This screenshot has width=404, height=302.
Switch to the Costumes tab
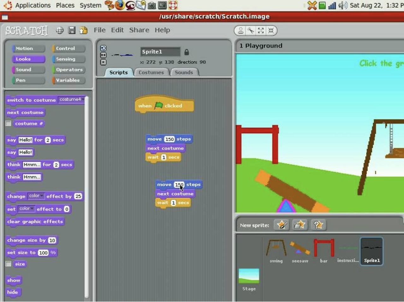coord(151,72)
